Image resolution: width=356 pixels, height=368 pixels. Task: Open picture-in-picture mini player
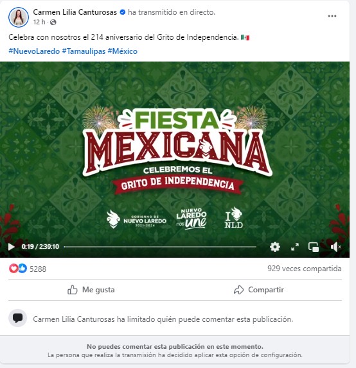coord(314,247)
